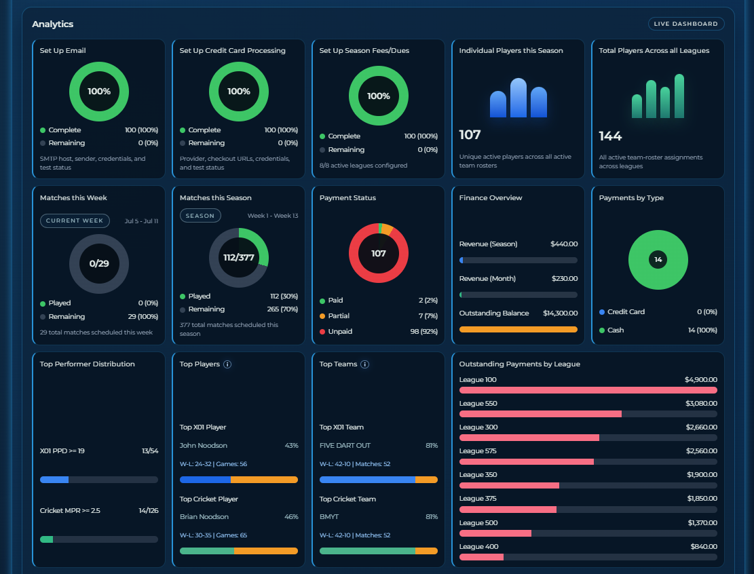Click the League 375 outstanding payment bar
The image size is (754, 574).
pos(588,510)
